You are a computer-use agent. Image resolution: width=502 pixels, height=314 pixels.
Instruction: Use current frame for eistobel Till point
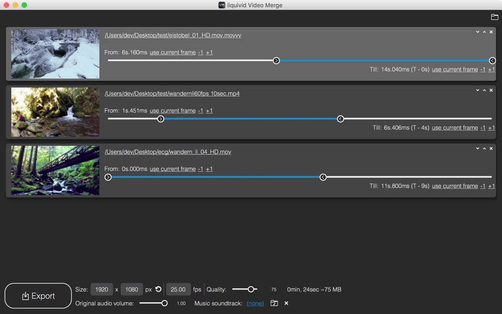(x=455, y=69)
